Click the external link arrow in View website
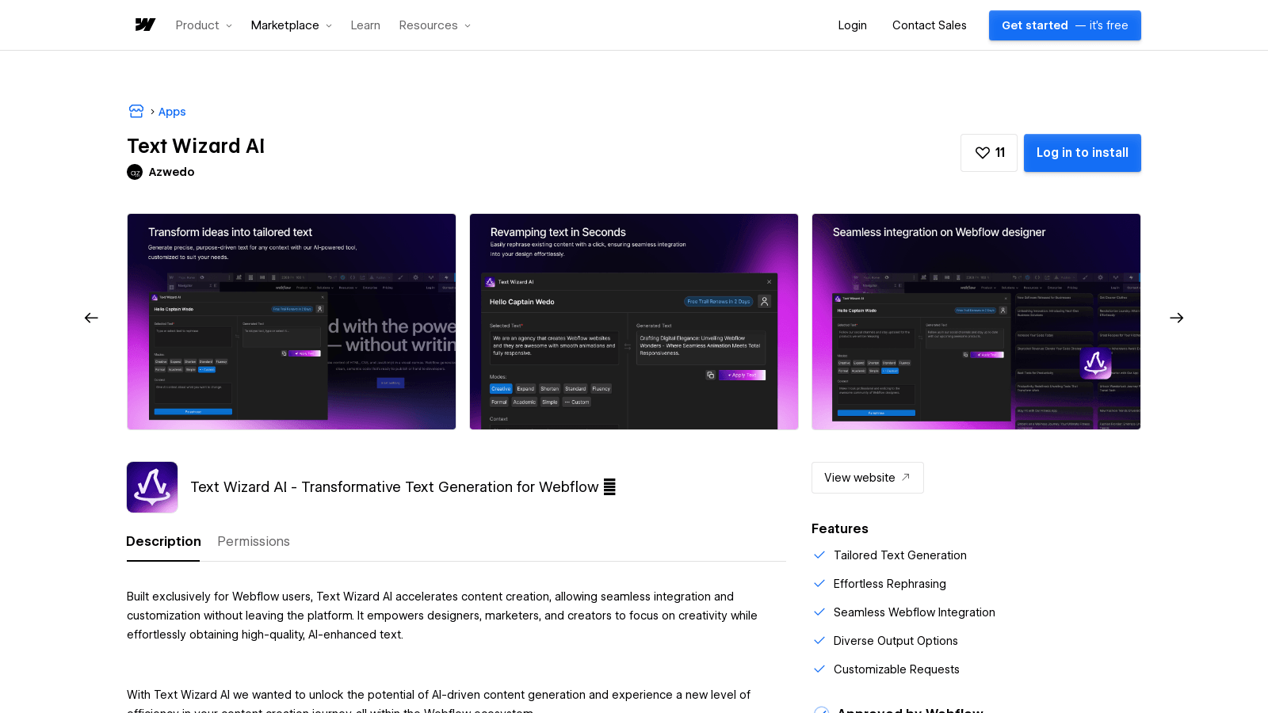 (906, 477)
